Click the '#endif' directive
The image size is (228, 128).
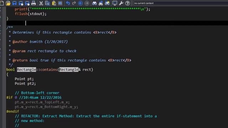tap(13, 111)
